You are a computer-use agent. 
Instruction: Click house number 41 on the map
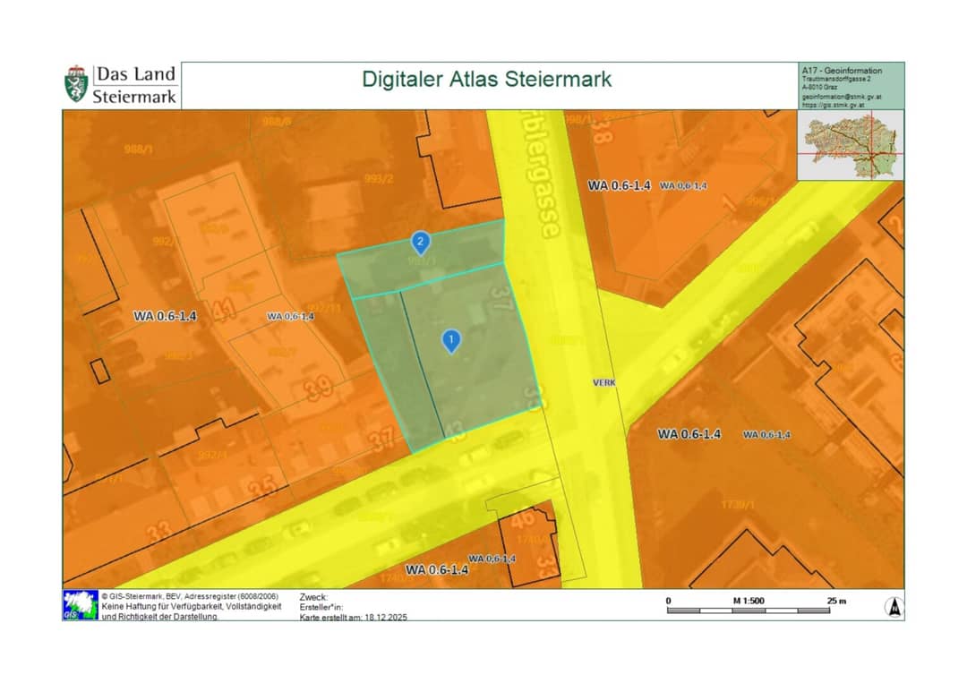tap(224, 310)
